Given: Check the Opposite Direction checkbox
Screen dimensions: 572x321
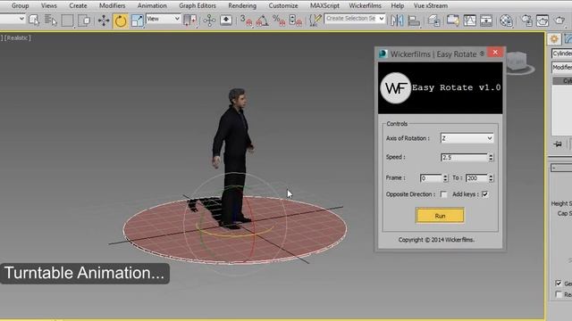Looking at the screenshot, I should (x=443, y=194).
